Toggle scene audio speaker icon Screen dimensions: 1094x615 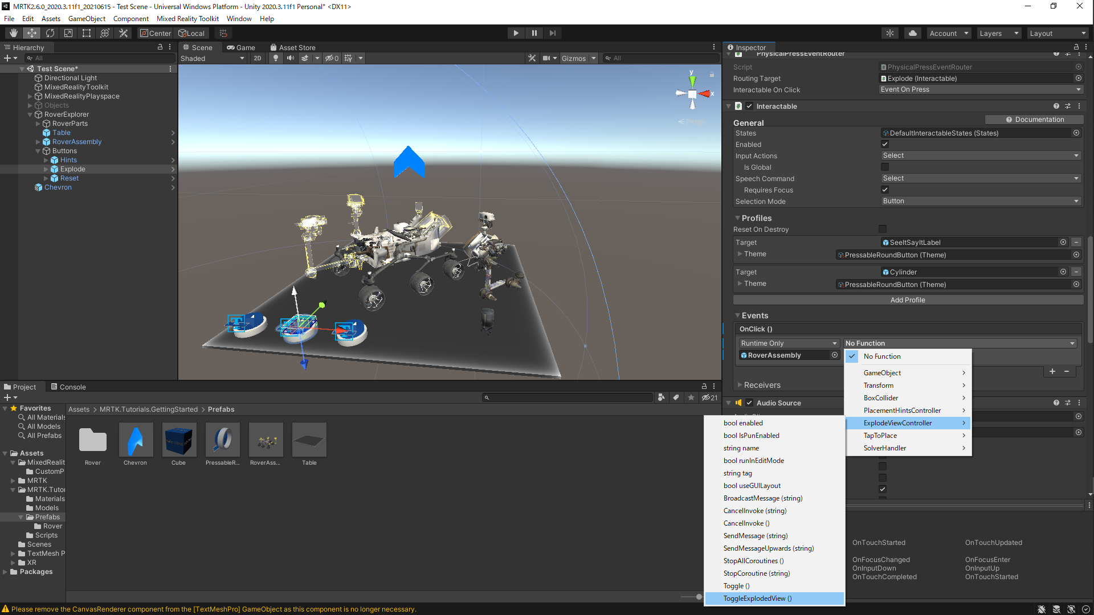click(x=291, y=58)
